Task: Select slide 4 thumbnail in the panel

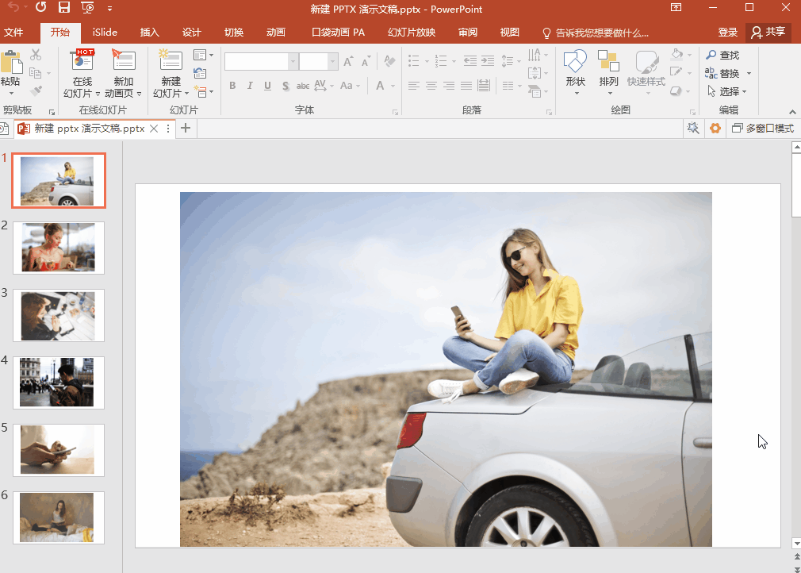Action: click(58, 382)
